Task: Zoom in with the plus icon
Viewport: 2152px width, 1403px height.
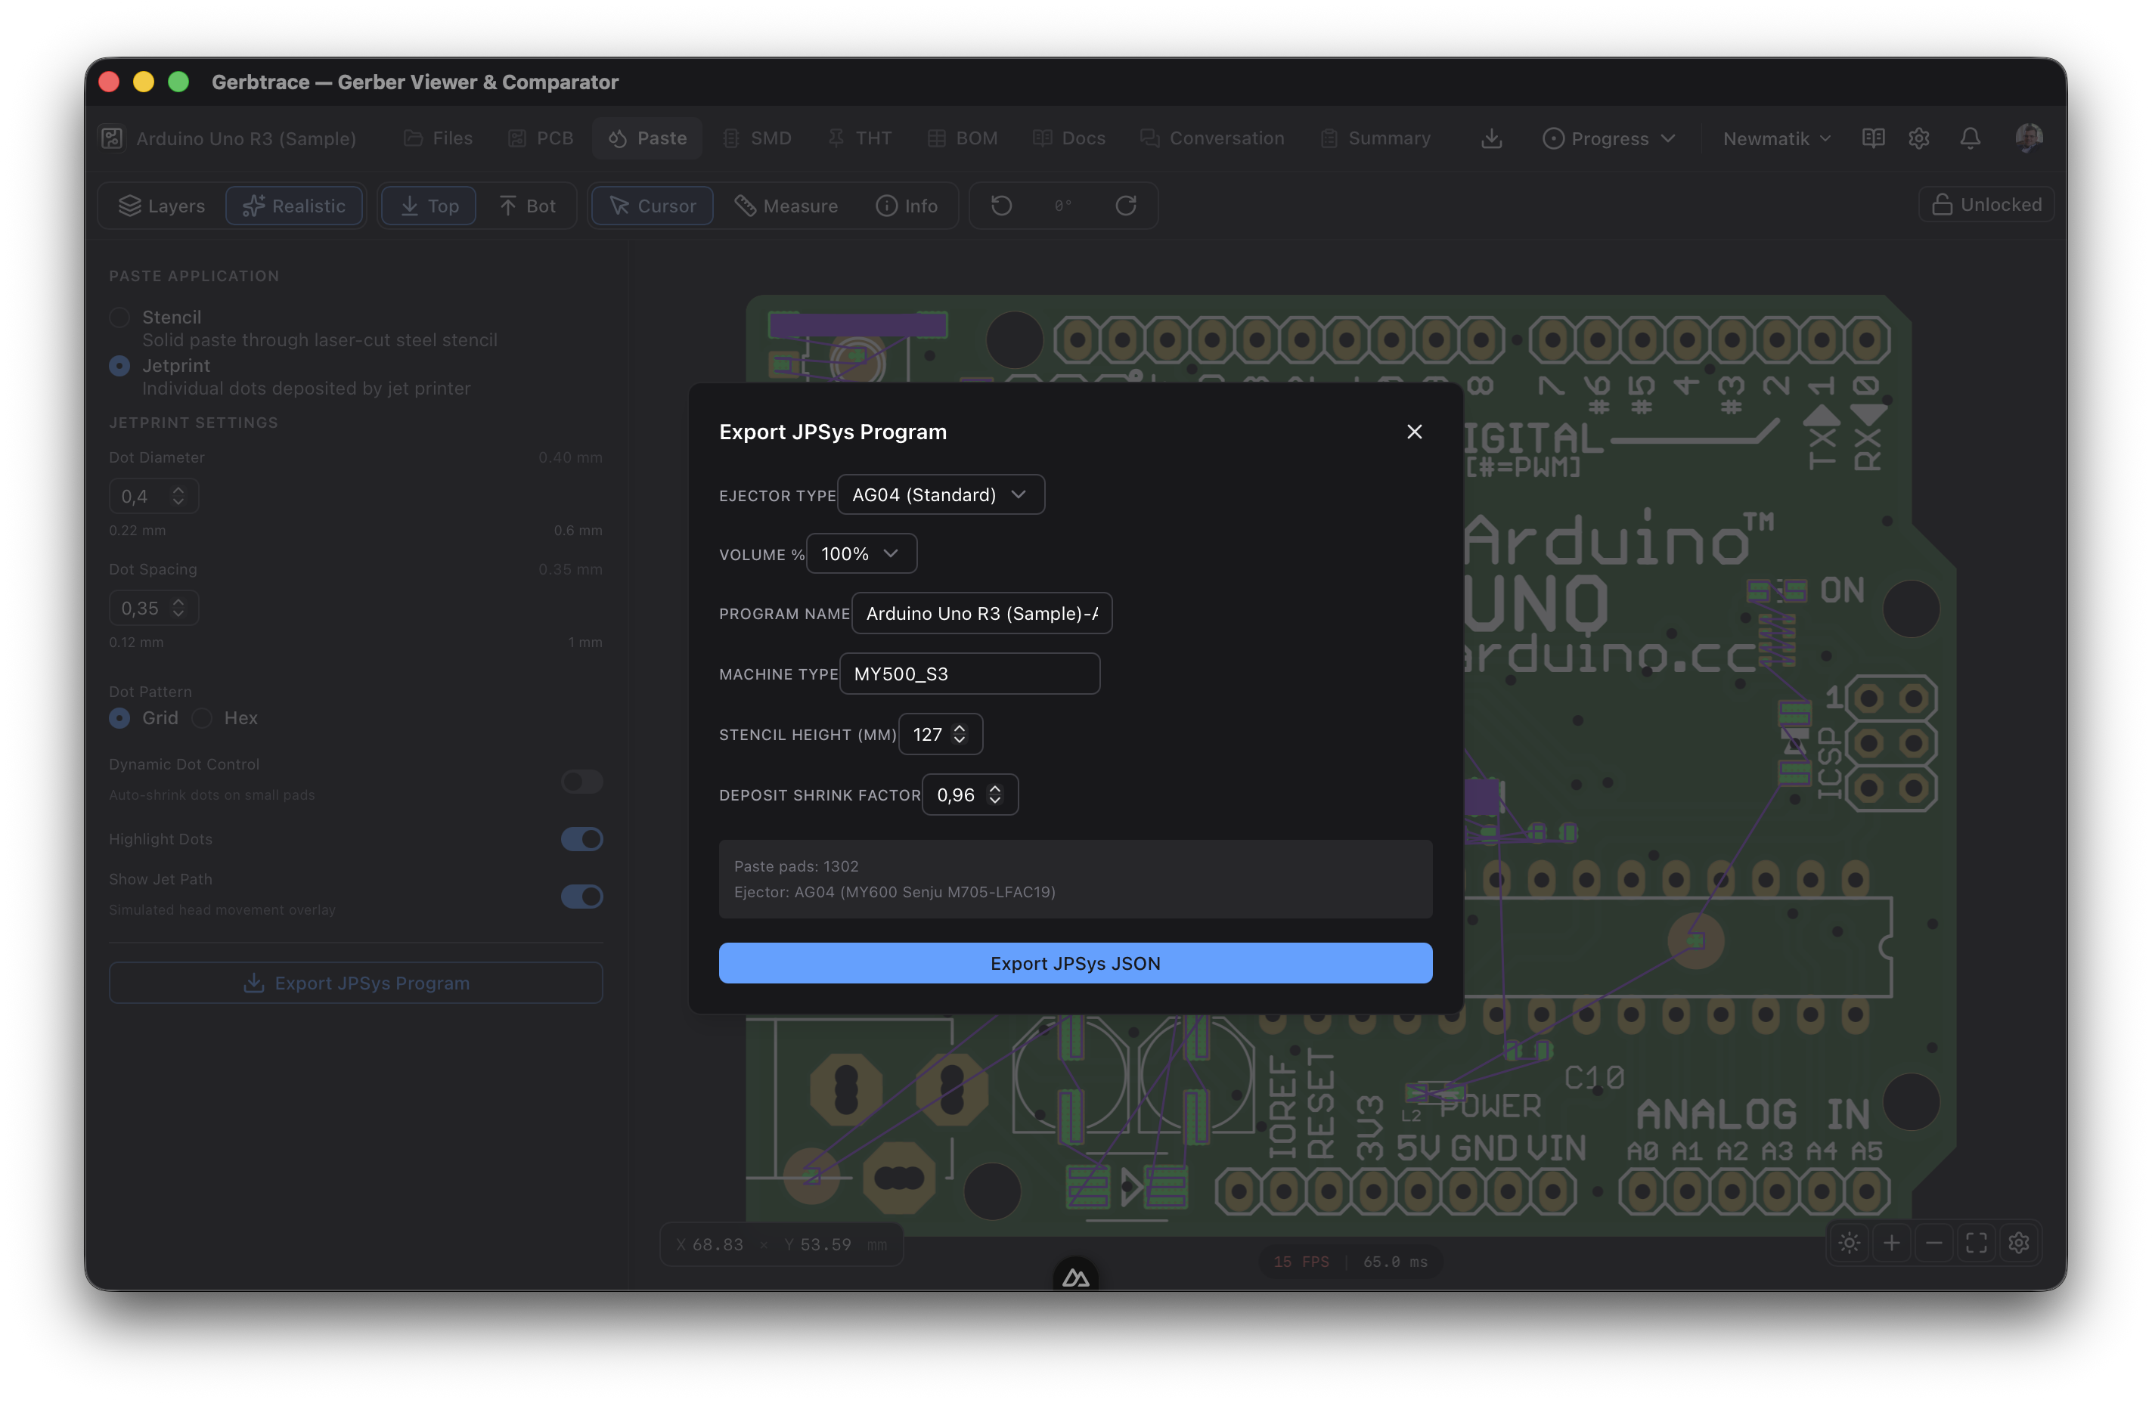Action: (1892, 1243)
